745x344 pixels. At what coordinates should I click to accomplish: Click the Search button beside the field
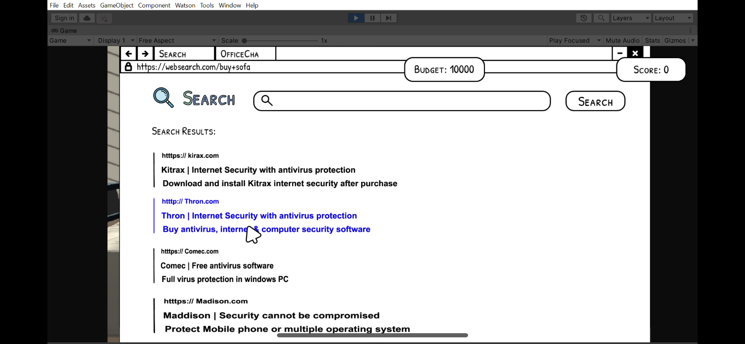click(x=595, y=101)
